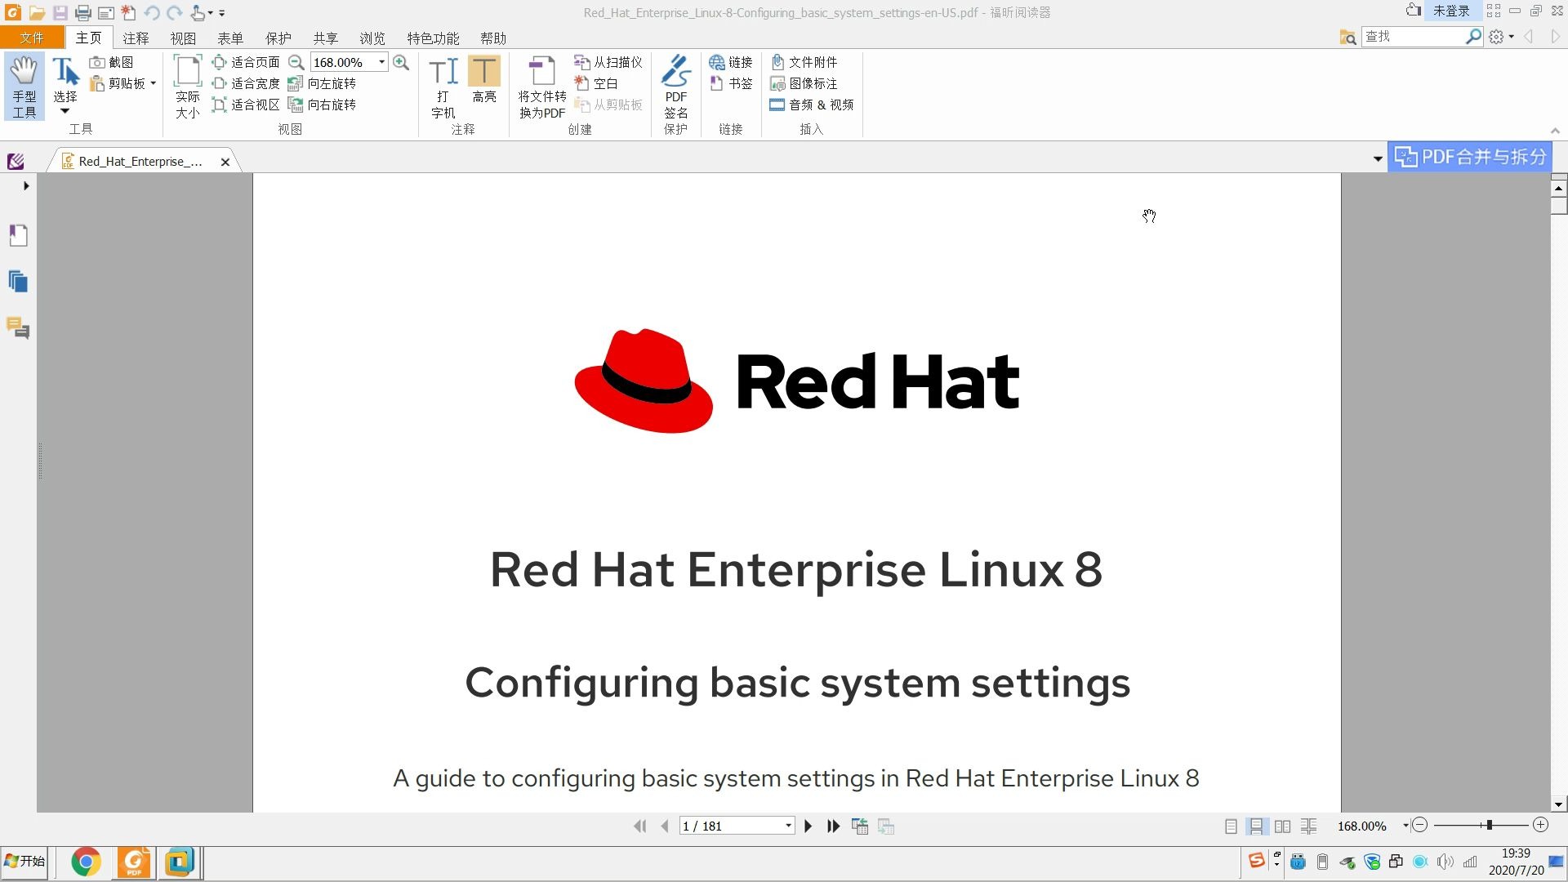The image size is (1568, 882).
Task: Select single page view mode
Action: click(x=1231, y=826)
